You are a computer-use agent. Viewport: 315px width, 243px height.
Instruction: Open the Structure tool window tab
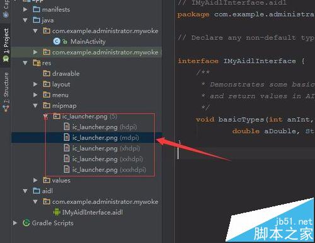[6, 92]
